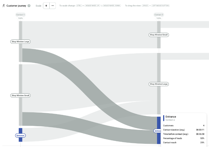Viewport: 209px width, 147px height.
Task: Zoom out with the Scale minus button
Action: (53, 6)
